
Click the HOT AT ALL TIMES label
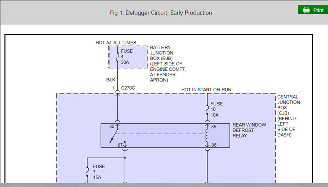[116, 43]
